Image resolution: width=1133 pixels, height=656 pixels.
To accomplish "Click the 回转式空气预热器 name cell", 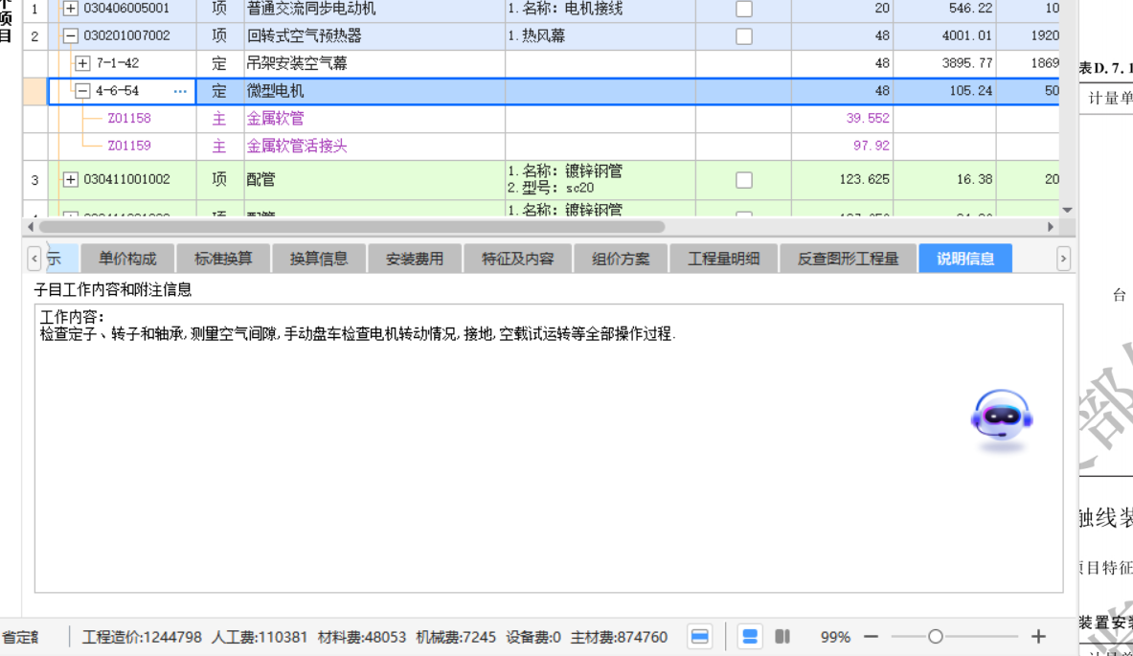I will pos(374,36).
